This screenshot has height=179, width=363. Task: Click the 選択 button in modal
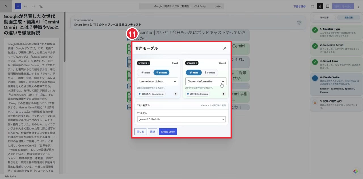point(153,132)
